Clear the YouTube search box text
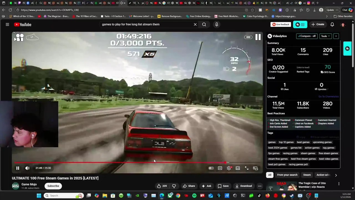Viewport: 355px width, 200px height. click(195, 24)
